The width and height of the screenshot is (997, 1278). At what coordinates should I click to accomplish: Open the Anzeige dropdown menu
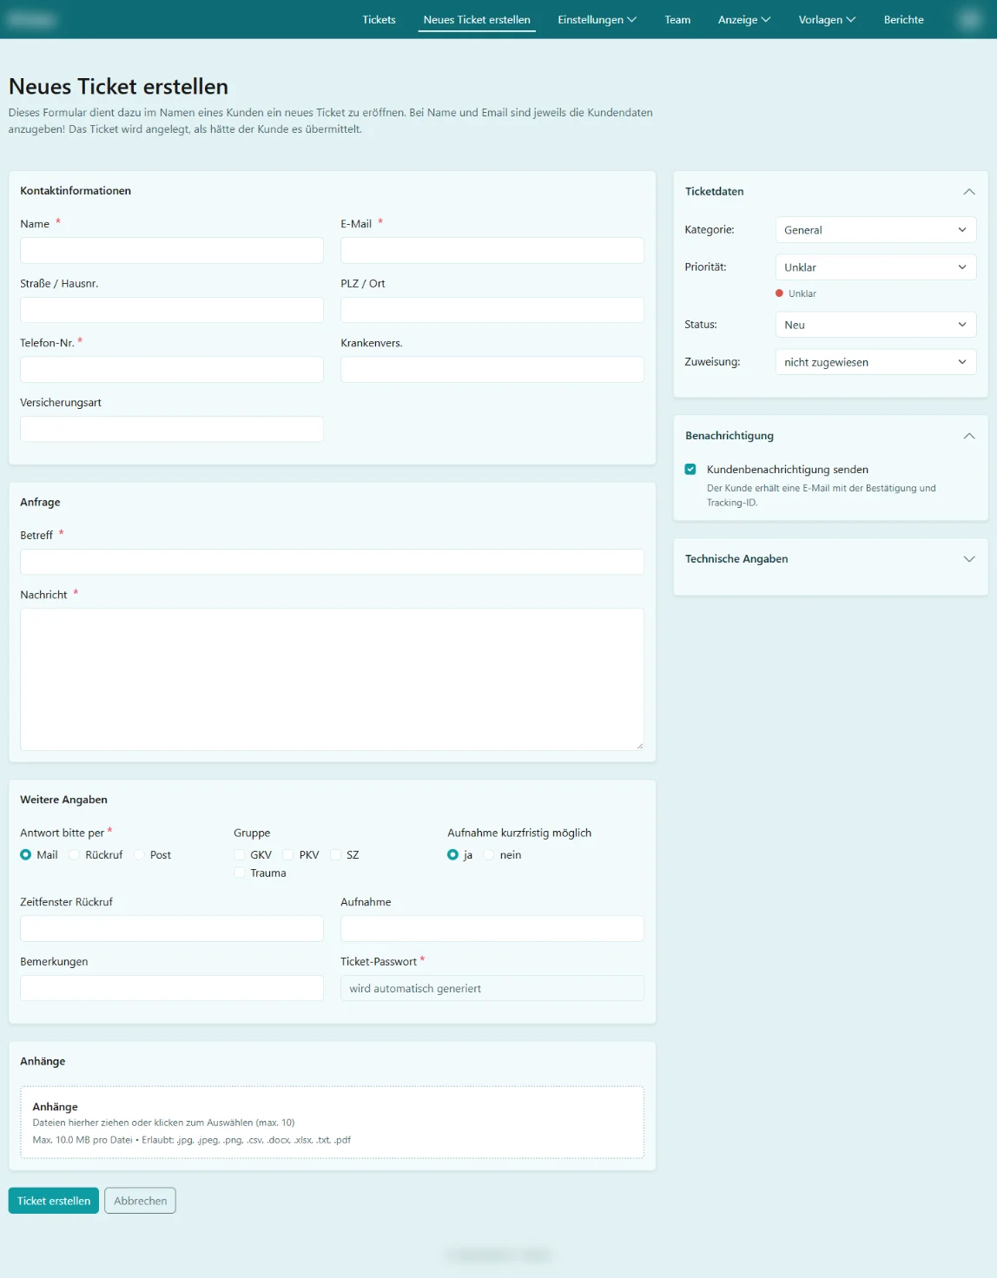[x=744, y=19]
